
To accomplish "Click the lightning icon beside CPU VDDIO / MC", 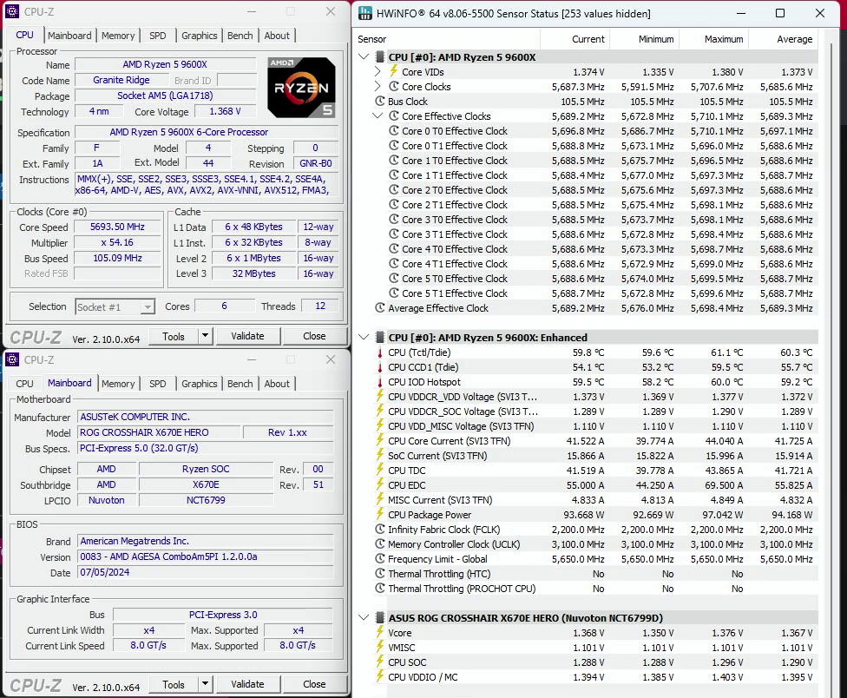I will coord(380,676).
